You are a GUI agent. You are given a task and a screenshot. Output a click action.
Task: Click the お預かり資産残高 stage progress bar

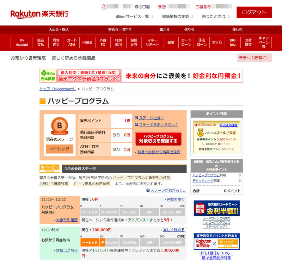click(133, 243)
